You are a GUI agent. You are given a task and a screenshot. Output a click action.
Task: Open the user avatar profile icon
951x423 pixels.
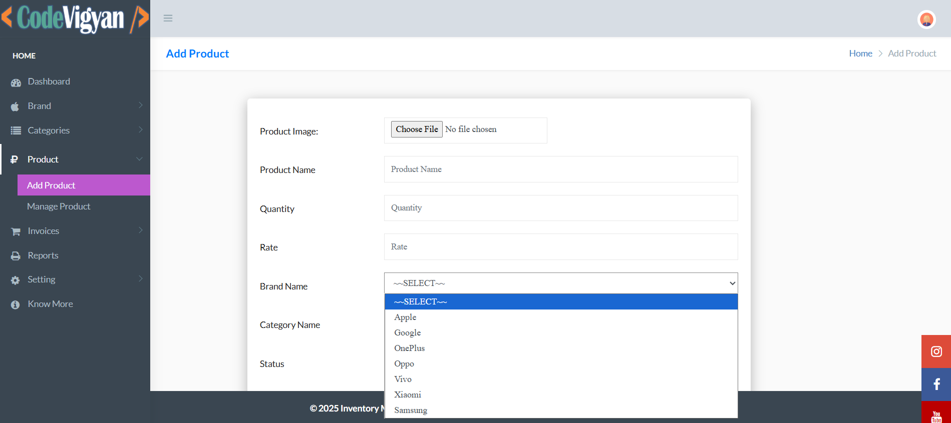click(x=926, y=19)
